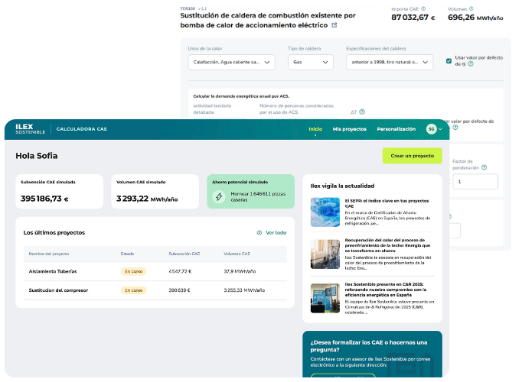Image resolution: width=522 pixels, height=382 pixels.
Task: Click the lightning bolt savings icon
Action: [x=218, y=196]
